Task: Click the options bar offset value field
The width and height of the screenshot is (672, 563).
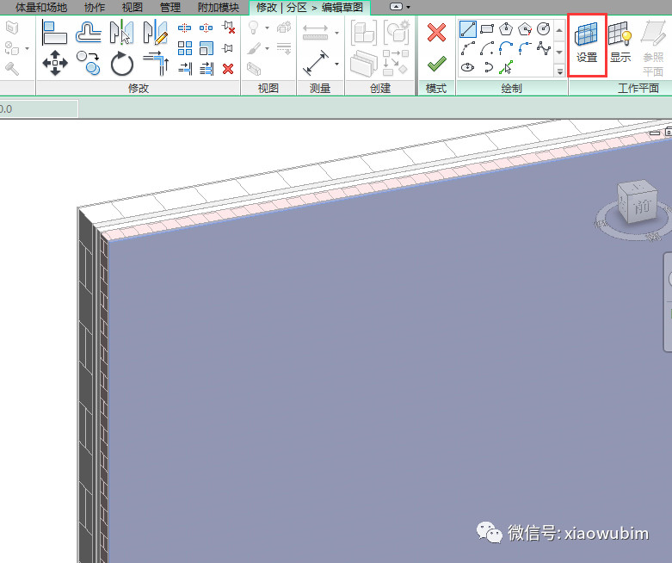Action: [x=39, y=109]
